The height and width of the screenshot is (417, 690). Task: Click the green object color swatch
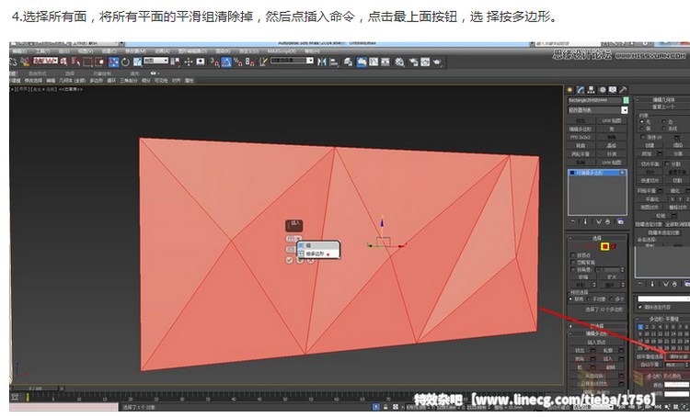626,100
